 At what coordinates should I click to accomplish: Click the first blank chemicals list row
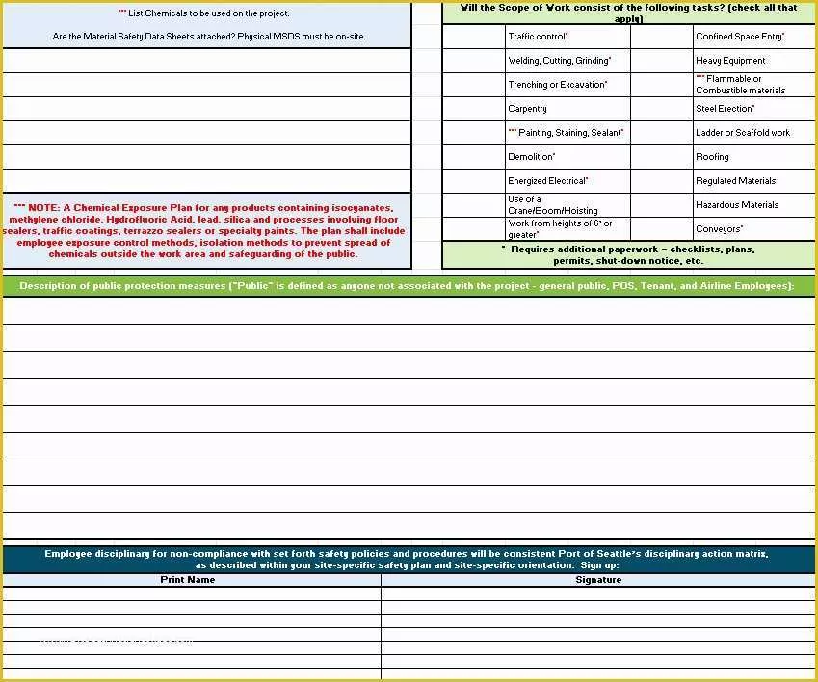coord(207,61)
